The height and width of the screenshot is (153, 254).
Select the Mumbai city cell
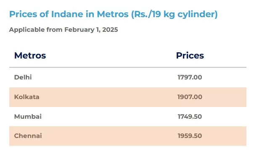(28, 117)
